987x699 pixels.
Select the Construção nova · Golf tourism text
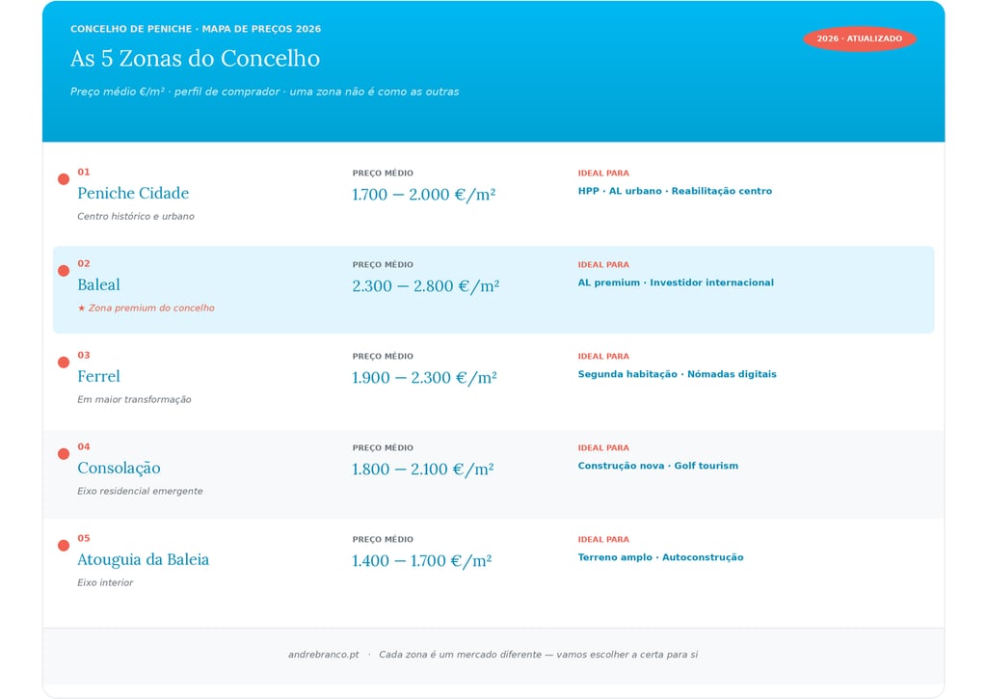[x=657, y=466]
